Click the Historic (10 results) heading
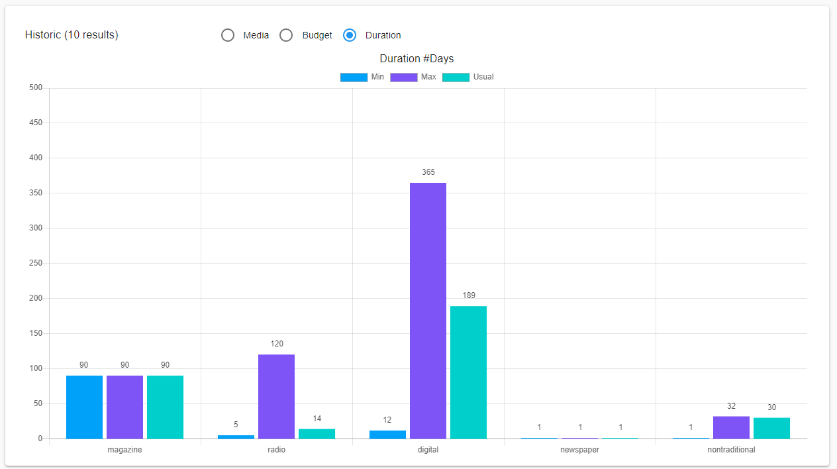The height and width of the screenshot is (469, 837). (72, 35)
